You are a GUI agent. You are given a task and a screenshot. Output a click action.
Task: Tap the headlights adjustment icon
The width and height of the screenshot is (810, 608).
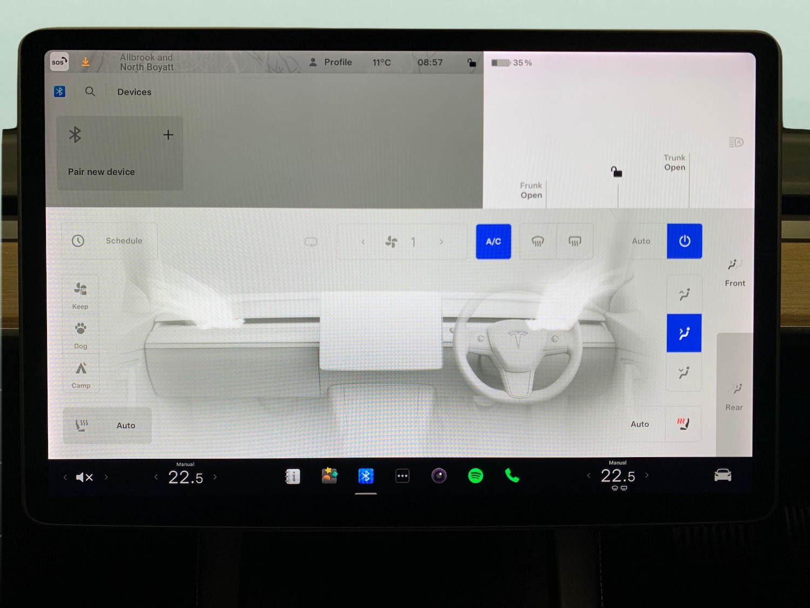tap(735, 142)
